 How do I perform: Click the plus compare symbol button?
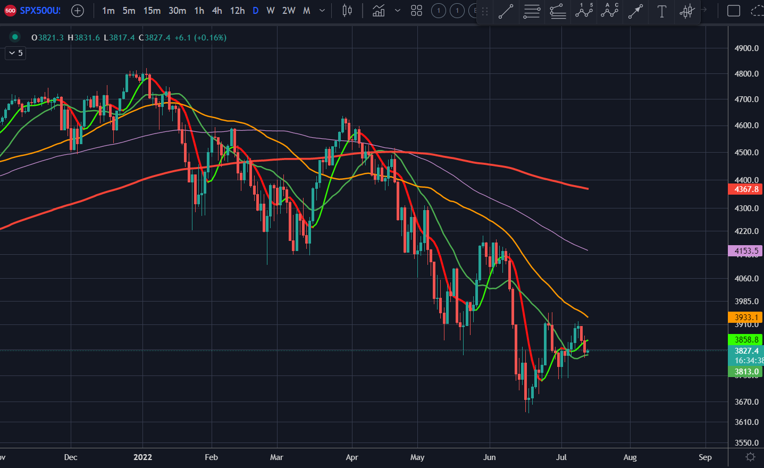(x=77, y=10)
